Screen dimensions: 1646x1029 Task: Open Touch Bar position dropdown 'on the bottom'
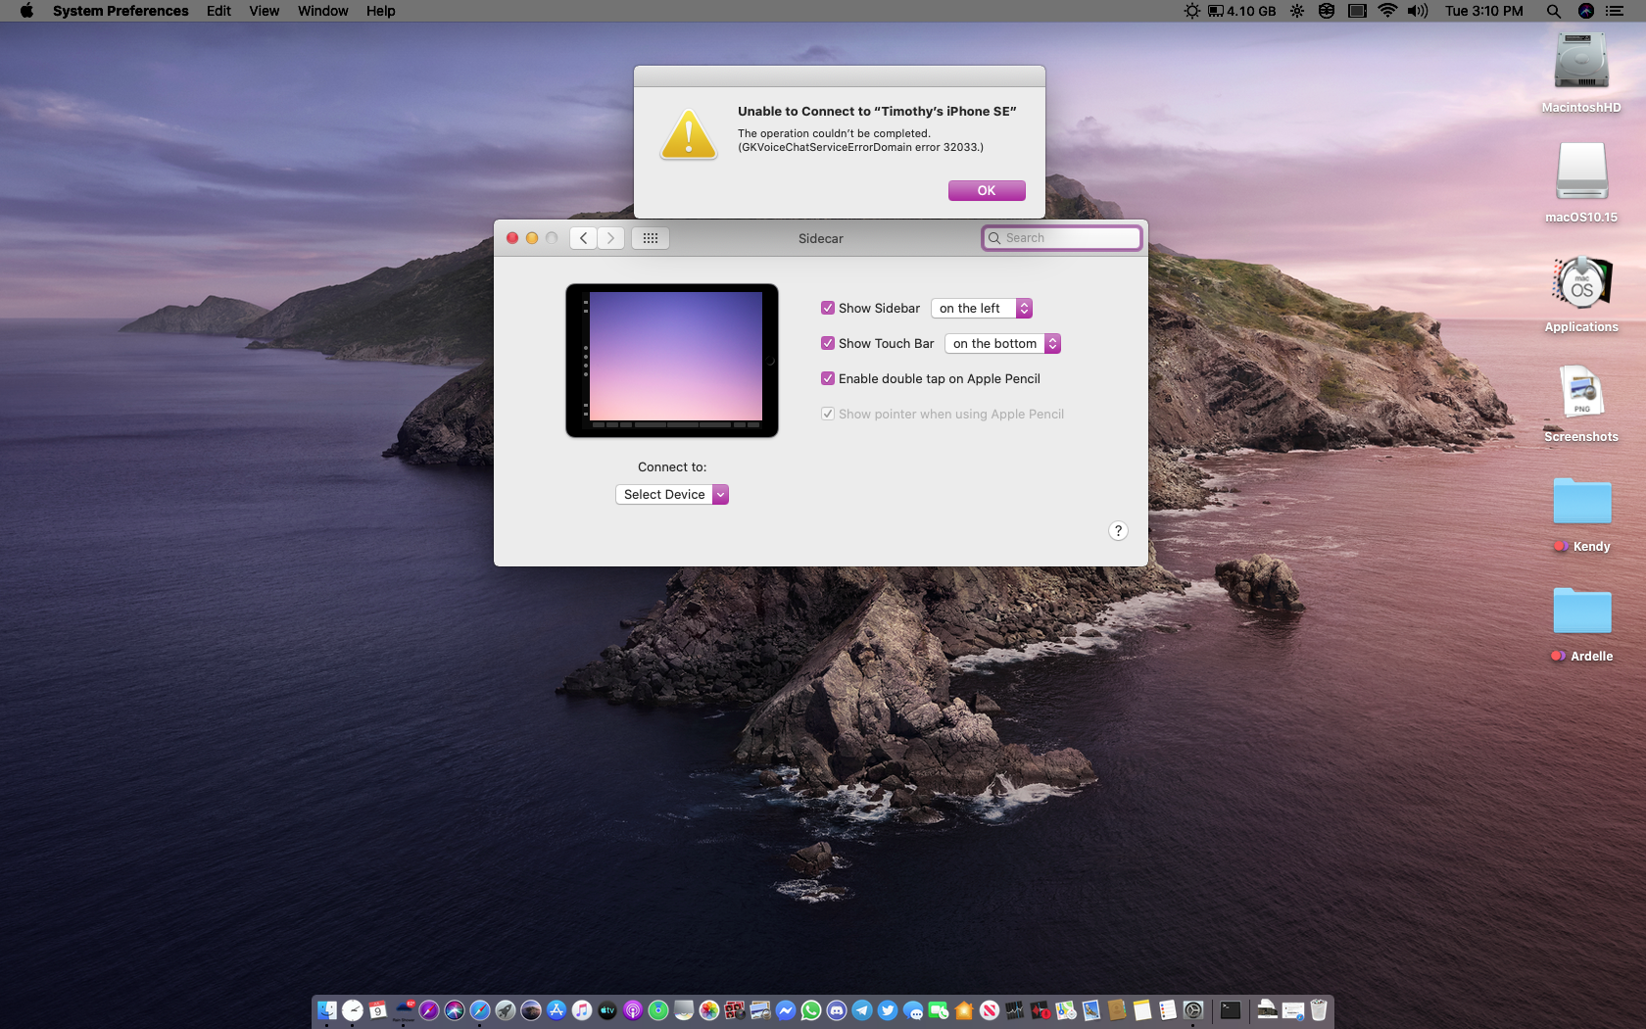[x=1002, y=343]
